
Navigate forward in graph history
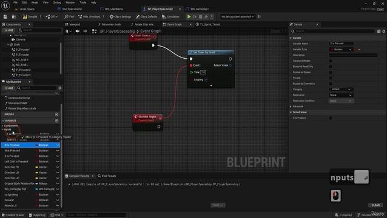[85, 31]
